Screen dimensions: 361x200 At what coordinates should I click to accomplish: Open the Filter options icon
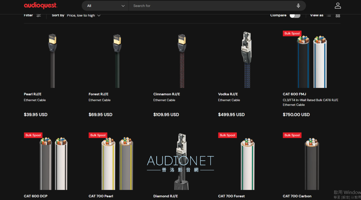tap(39, 15)
